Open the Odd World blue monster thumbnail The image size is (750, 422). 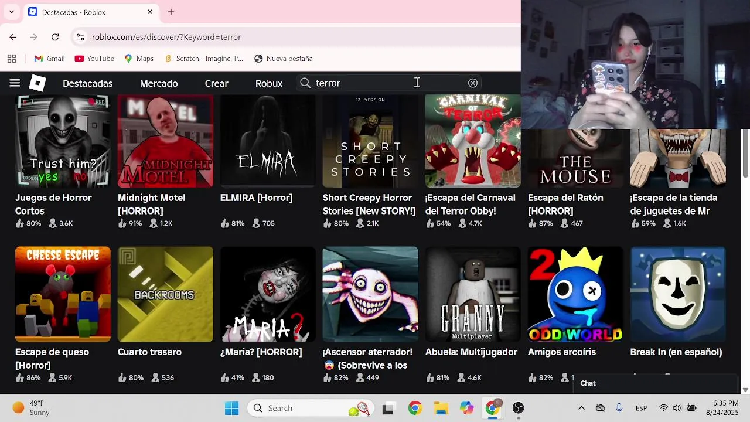[575, 294]
